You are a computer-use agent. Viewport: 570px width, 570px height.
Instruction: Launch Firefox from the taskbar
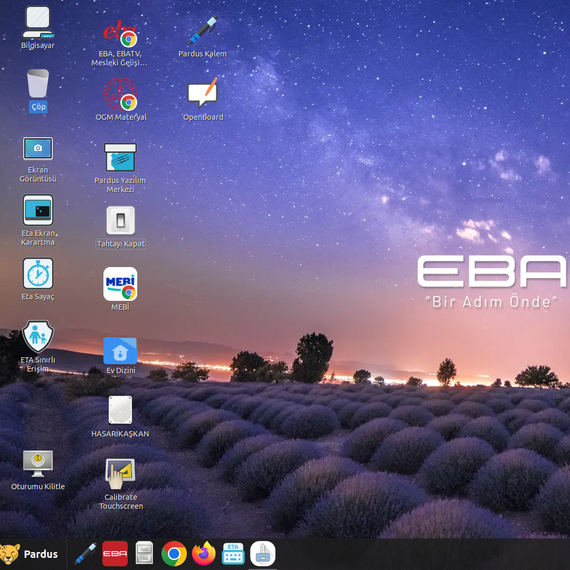tap(204, 554)
